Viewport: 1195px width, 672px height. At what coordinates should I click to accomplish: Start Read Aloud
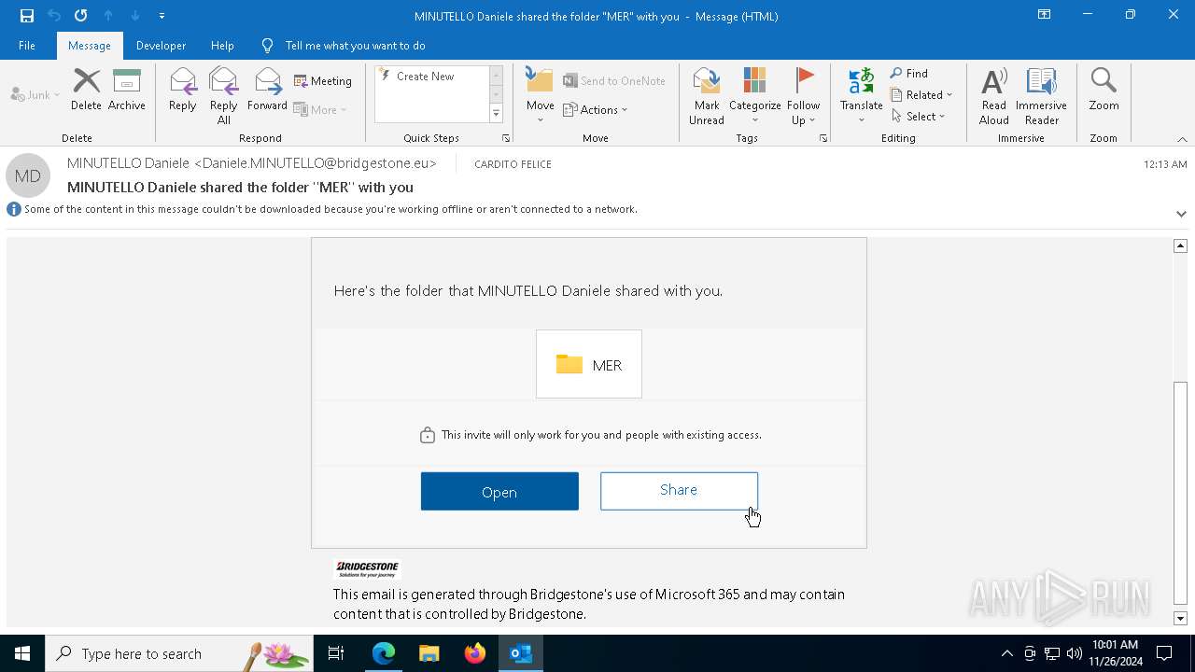tap(994, 95)
